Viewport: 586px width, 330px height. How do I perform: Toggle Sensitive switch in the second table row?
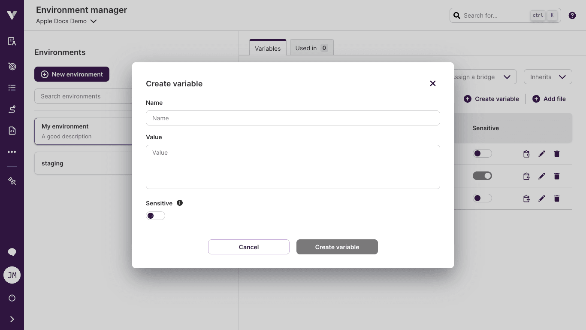tap(482, 176)
